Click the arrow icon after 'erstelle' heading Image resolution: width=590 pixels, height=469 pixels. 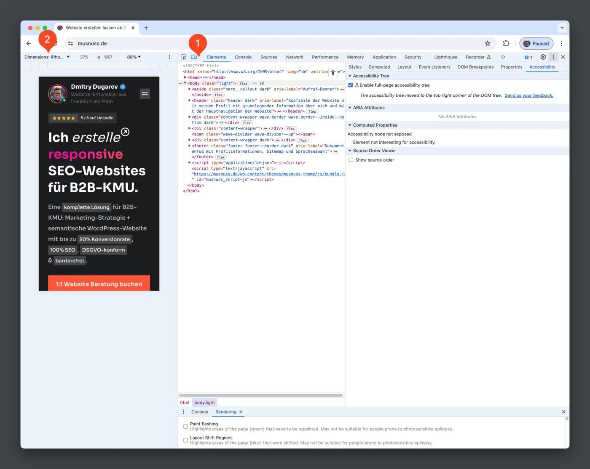[x=125, y=132]
